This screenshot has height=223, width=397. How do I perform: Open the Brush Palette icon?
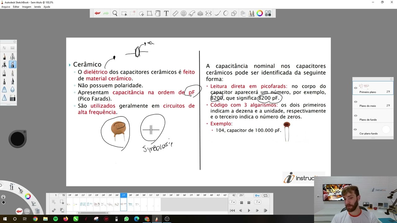251,13
